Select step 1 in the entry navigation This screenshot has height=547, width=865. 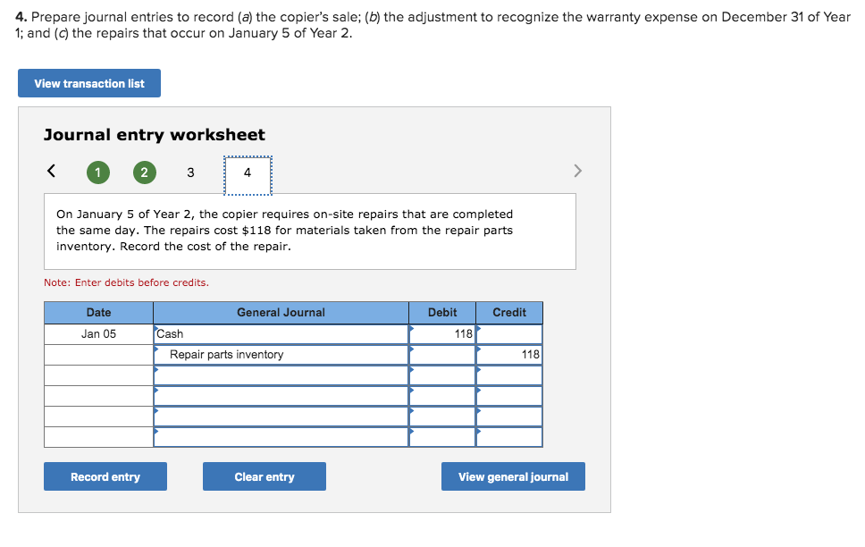coord(97,172)
